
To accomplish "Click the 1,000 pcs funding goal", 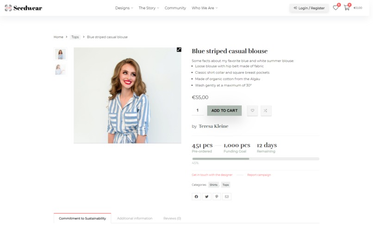I will click(237, 145).
